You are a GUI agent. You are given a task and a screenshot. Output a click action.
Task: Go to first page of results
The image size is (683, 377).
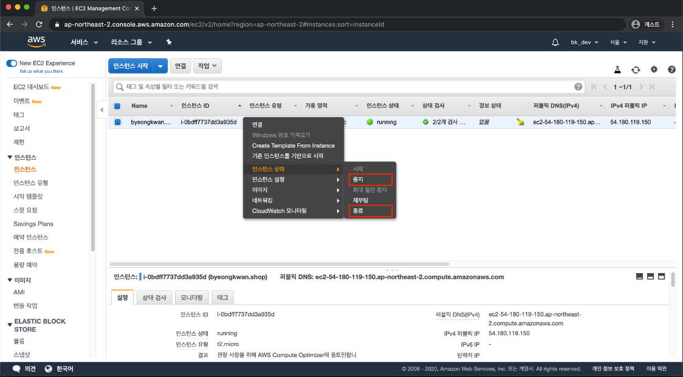coord(594,87)
